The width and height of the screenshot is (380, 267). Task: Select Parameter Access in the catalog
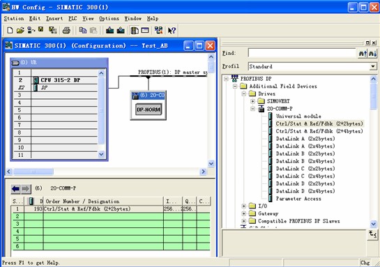point(298,199)
